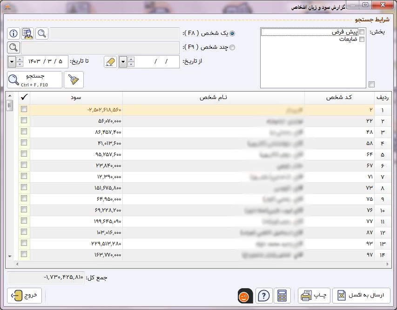The image size is (397, 310).
Task: Click the checkmark column header
Action: pos(24,98)
